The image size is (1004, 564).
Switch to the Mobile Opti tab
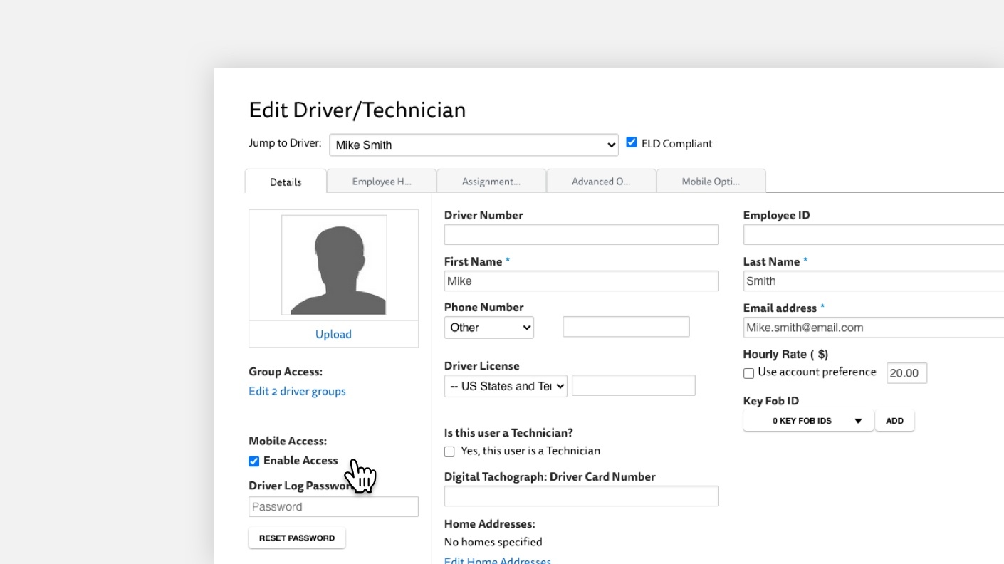[x=710, y=182]
